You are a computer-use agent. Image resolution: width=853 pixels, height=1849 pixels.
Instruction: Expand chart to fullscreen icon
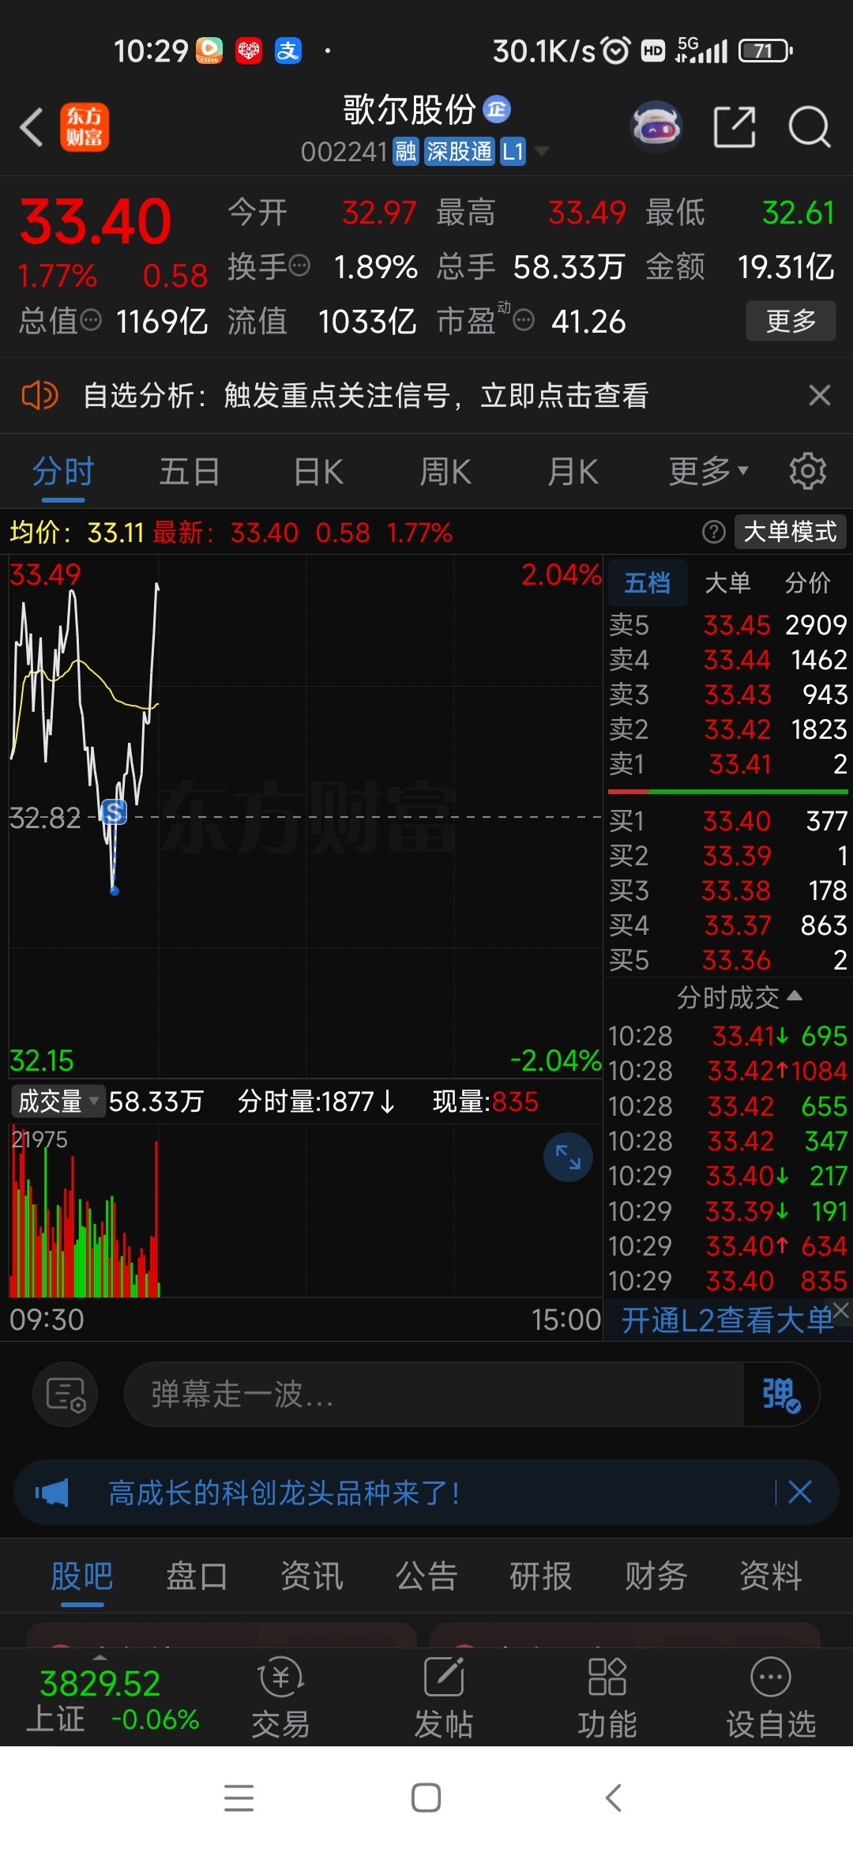(568, 1157)
